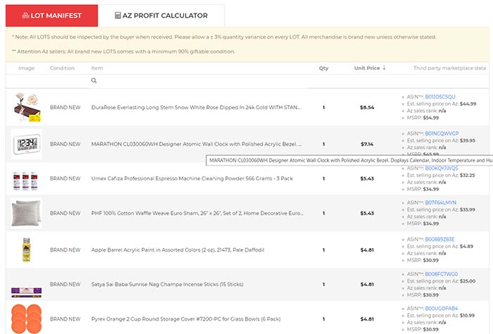
Task: Click the Item column header
Action: [x=97, y=68]
